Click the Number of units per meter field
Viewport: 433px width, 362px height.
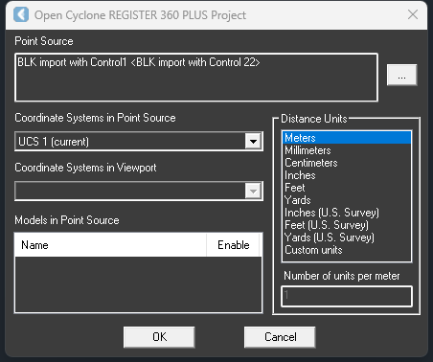click(x=347, y=296)
